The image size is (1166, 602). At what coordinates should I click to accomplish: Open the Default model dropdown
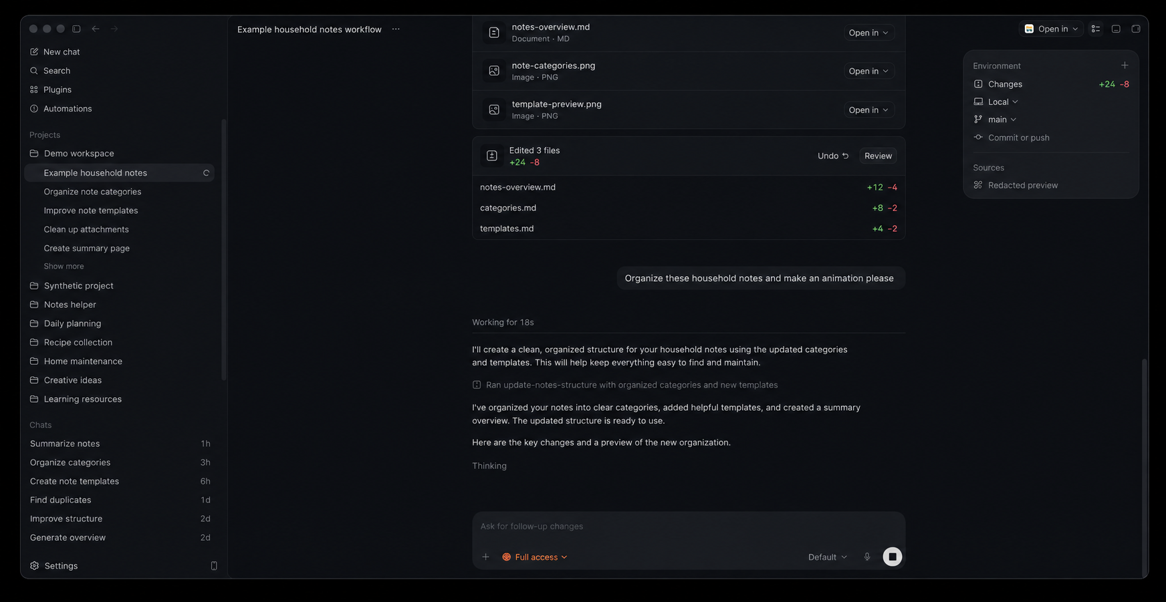(828, 557)
